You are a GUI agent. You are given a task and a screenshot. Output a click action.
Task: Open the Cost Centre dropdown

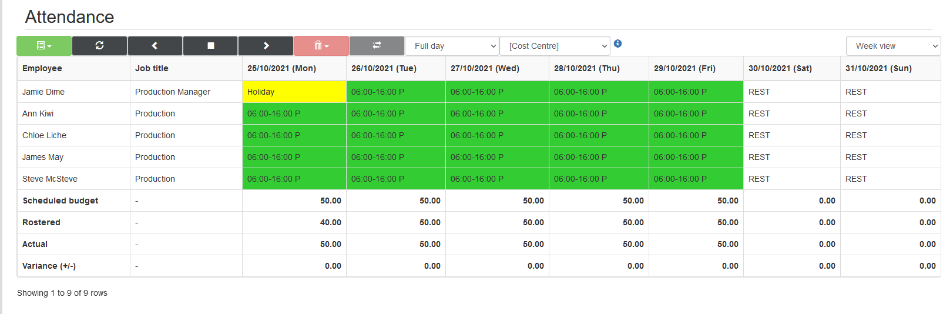click(x=555, y=46)
